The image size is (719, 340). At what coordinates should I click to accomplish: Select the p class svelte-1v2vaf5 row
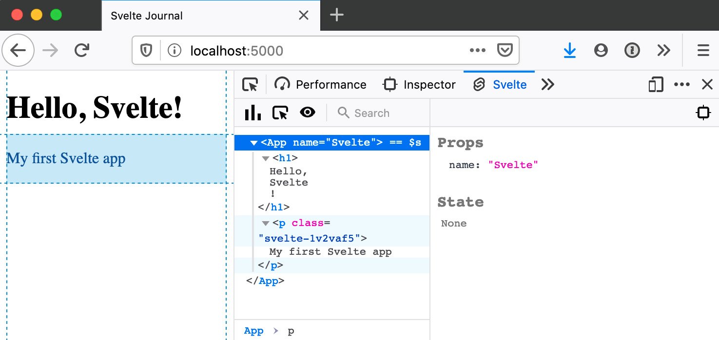pos(332,231)
